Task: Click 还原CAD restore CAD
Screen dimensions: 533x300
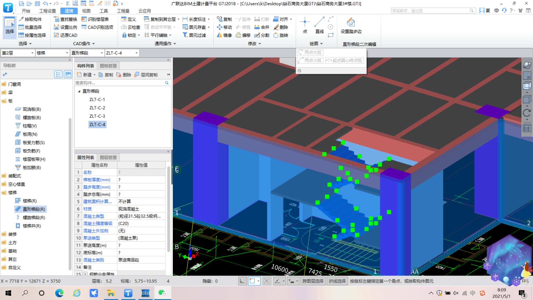Action: [x=66, y=35]
